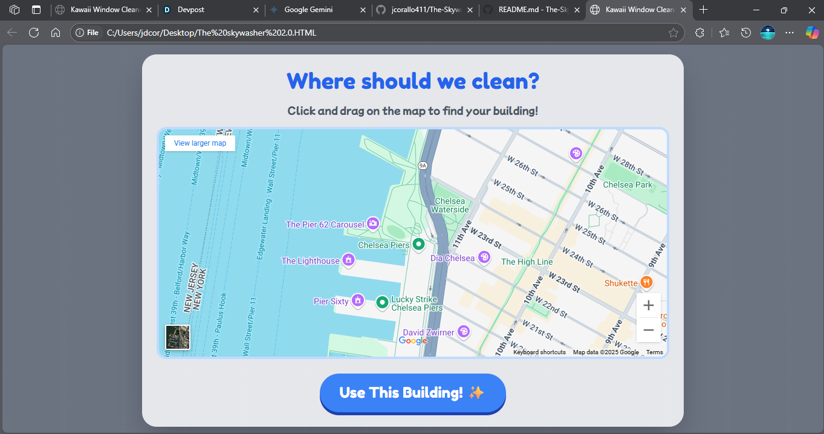Click the Use This Building! button
824x434 pixels.
[x=412, y=393]
